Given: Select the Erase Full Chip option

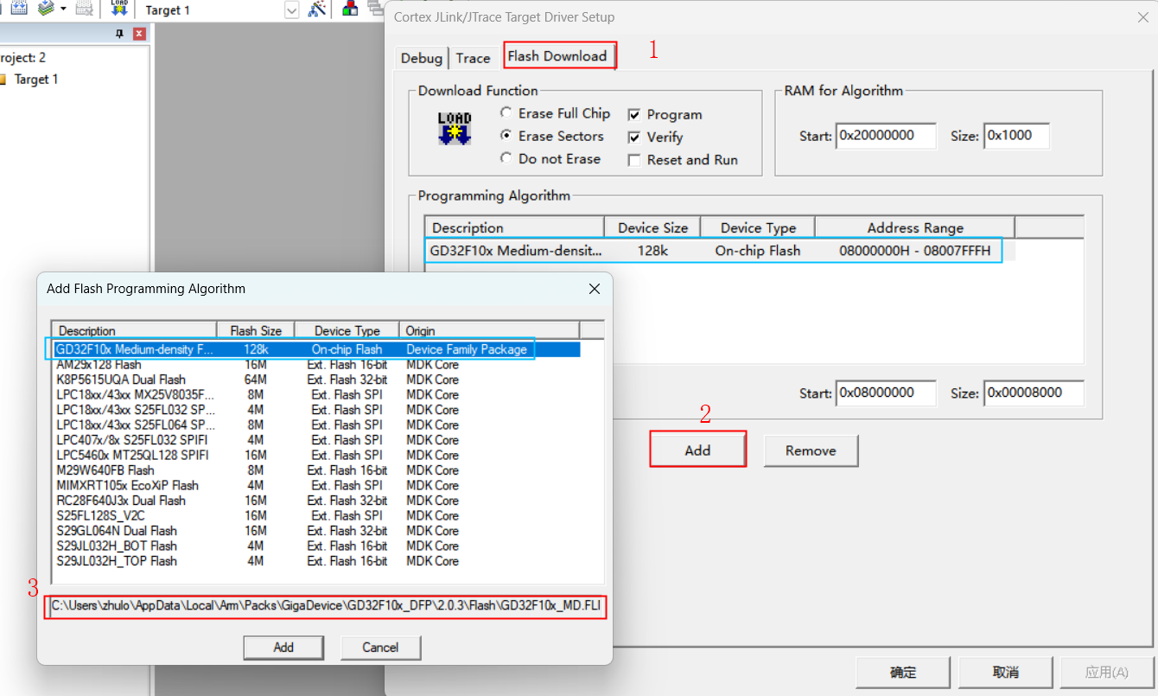Looking at the screenshot, I should coord(506,113).
